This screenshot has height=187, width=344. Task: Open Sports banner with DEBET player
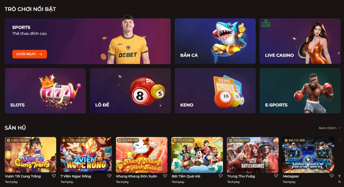(88, 41)
